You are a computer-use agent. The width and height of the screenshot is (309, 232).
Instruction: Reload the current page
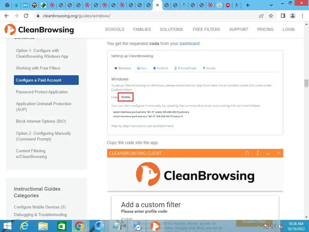coord(26,16)
